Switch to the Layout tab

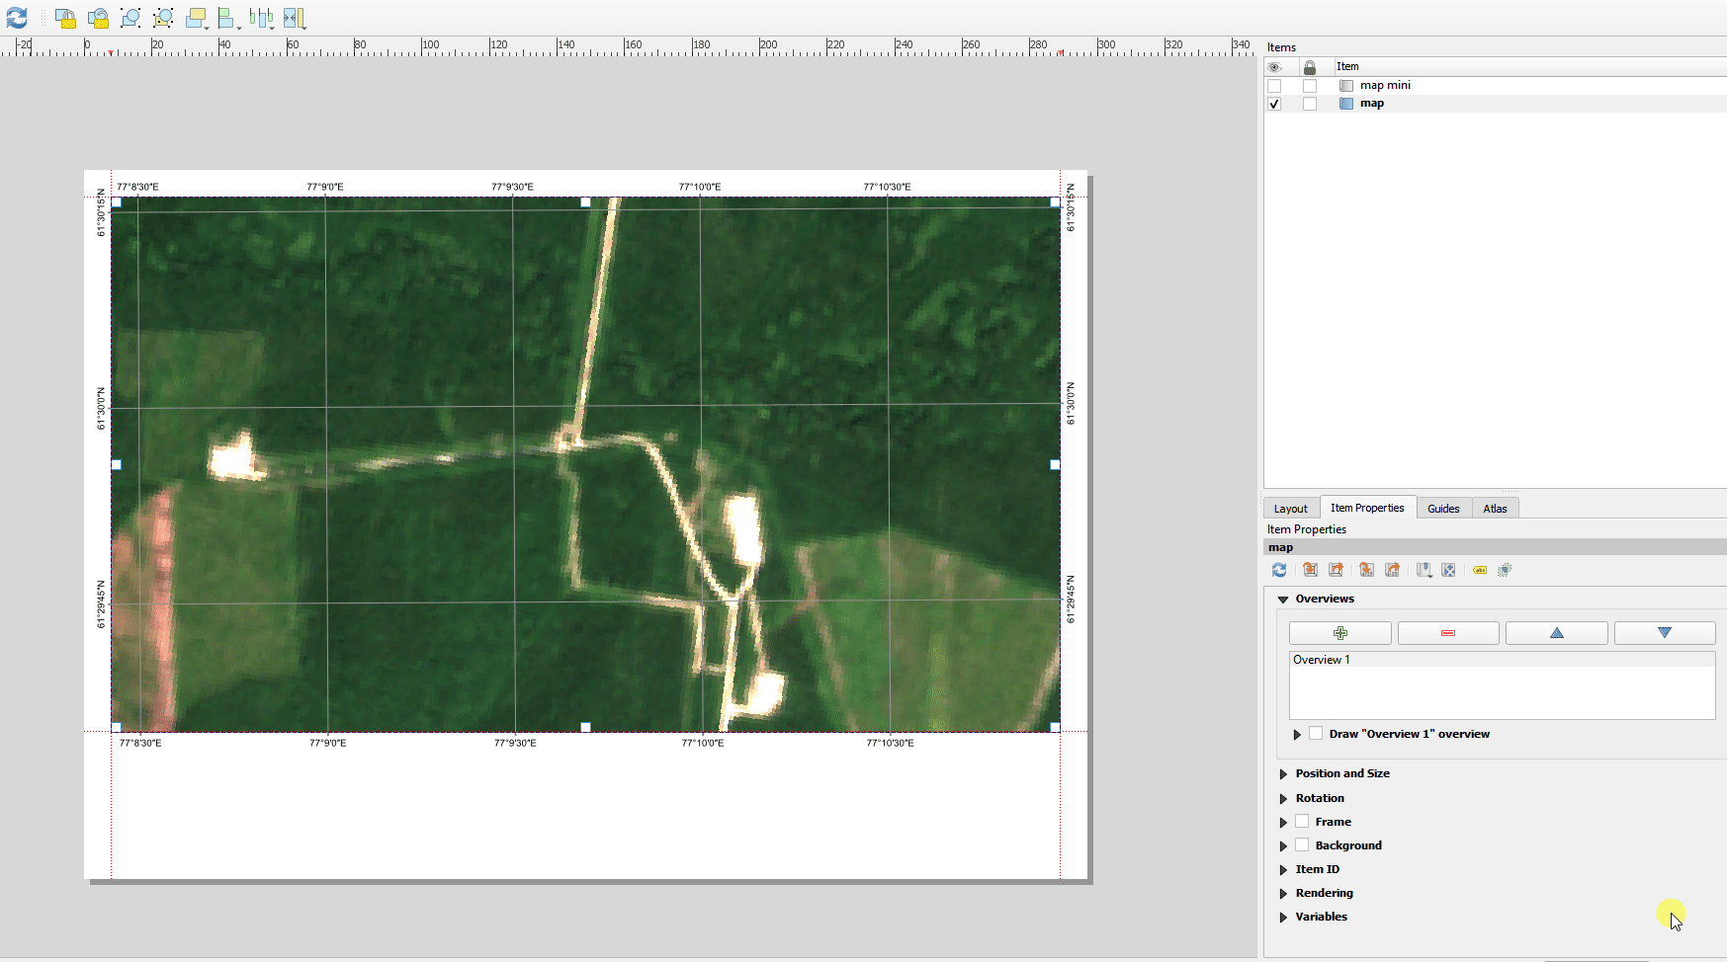pyautogui.click(x=1290, y=509)
